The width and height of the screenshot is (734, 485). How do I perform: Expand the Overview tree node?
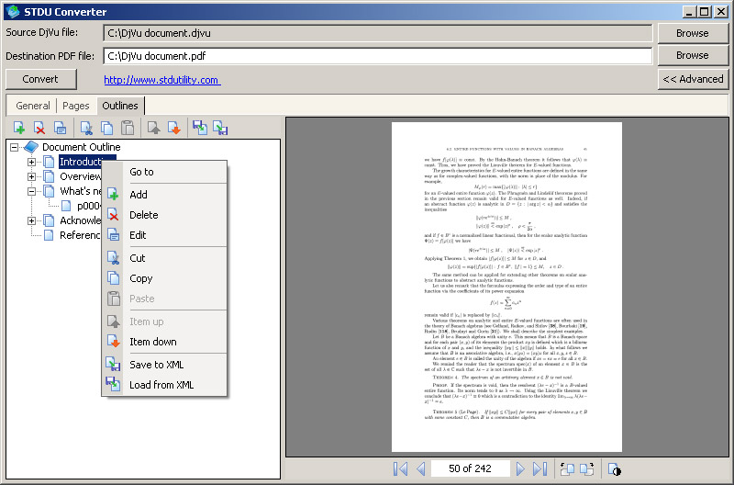pyautogui.click(x=31, y=176)
